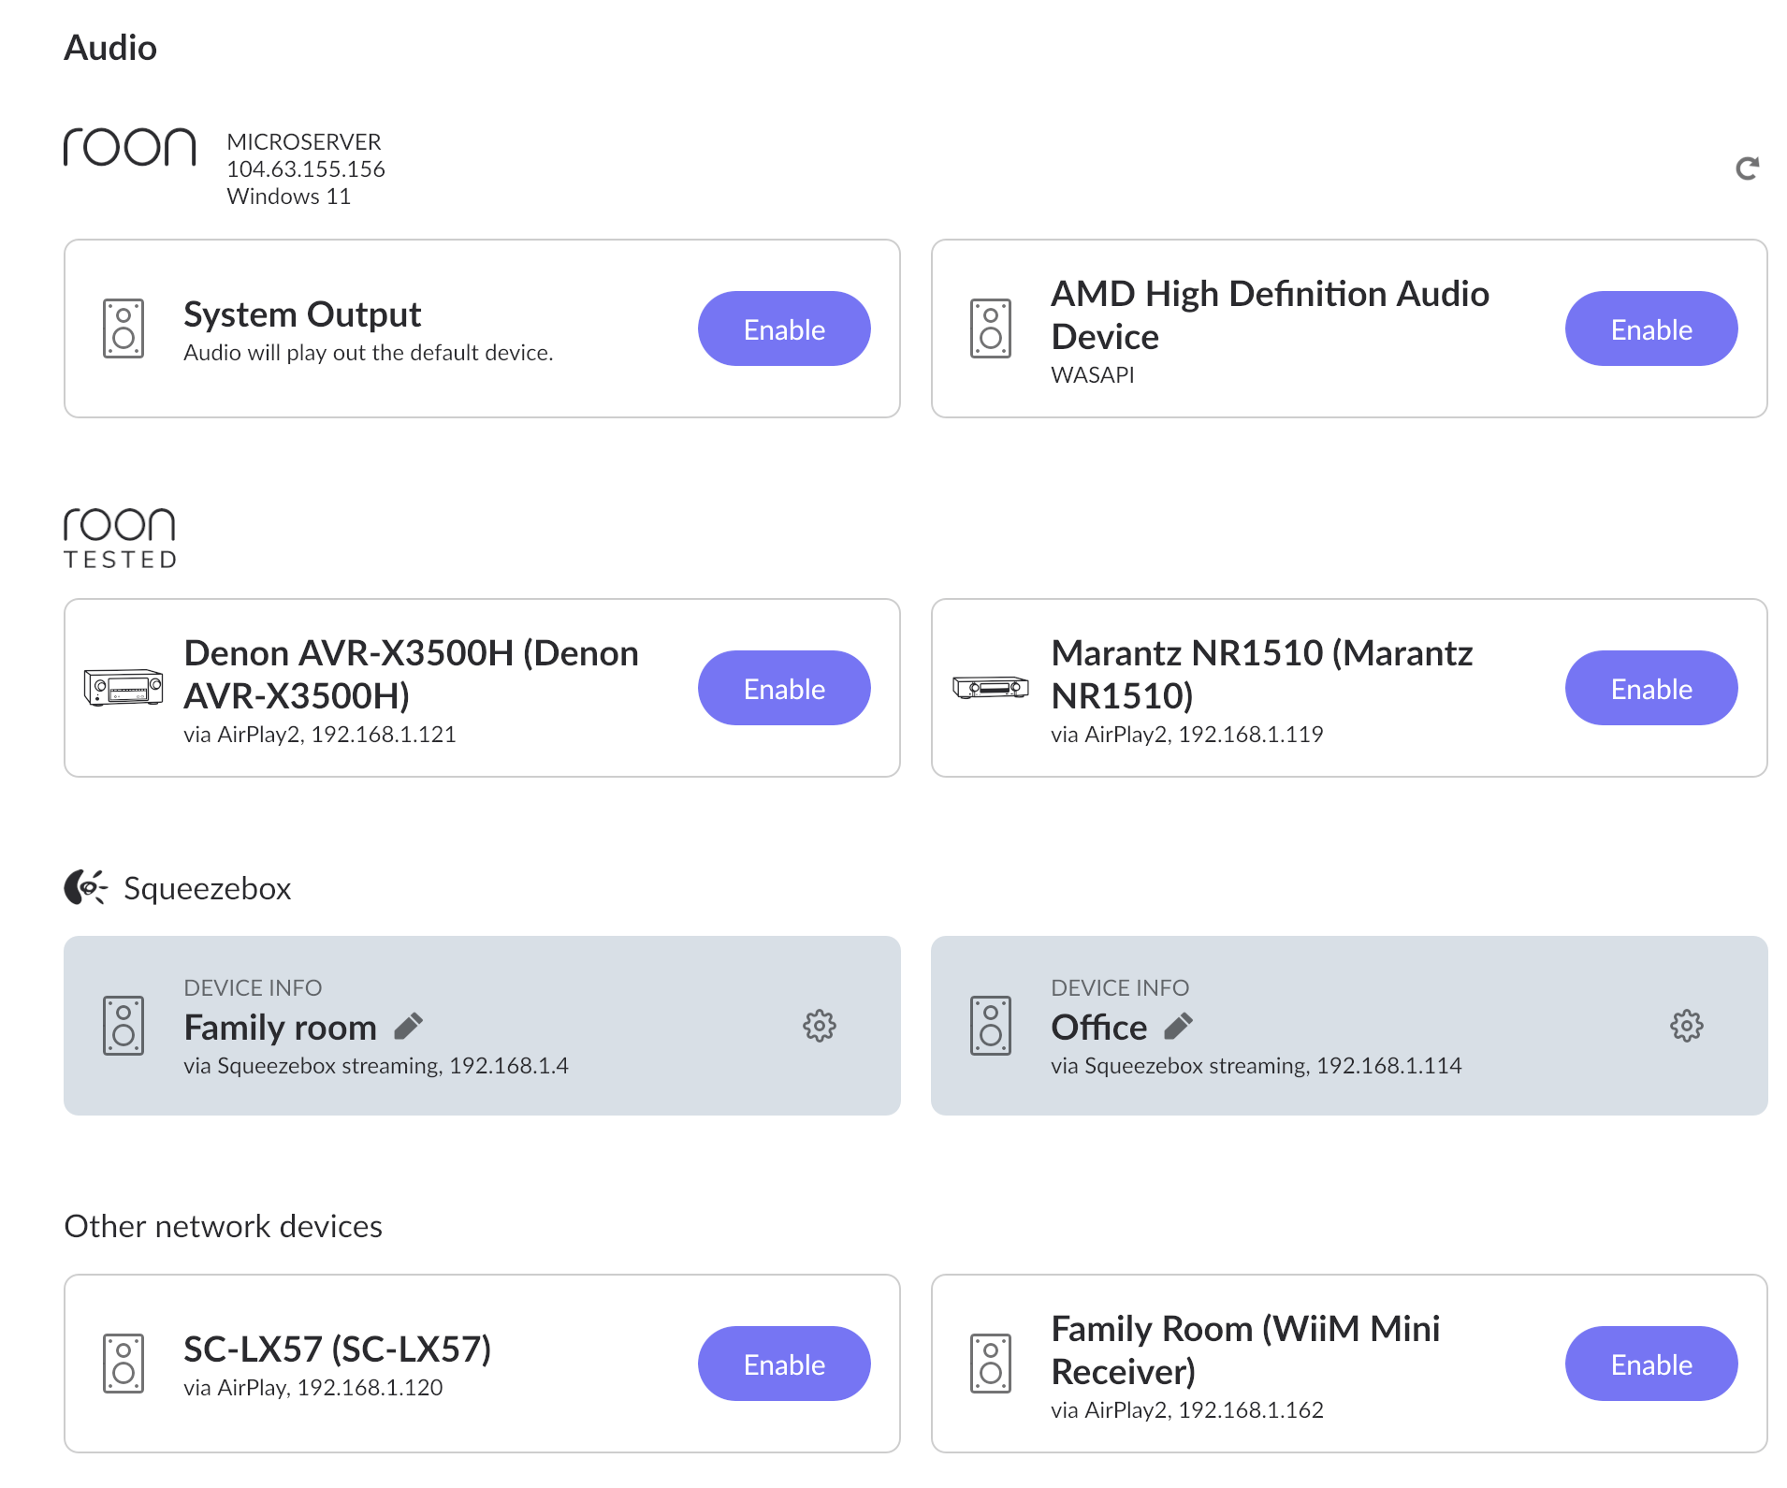Click the Family Room (WiiM Mini Receiver) title
This screenshot has width=1787, height=1488.
tap(1245, 1350)
